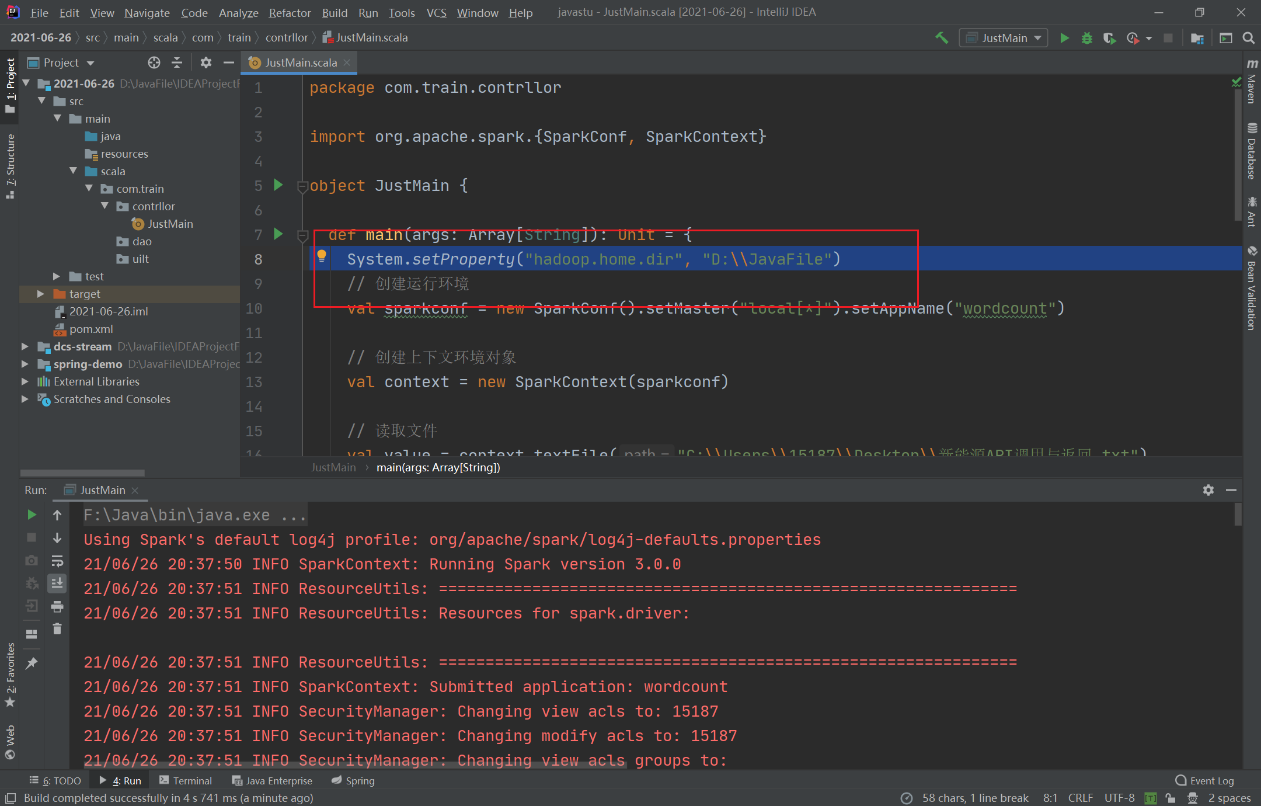Toggle Event Log tool window
Screen dimensions: 1261x806
click(1205, 781)
